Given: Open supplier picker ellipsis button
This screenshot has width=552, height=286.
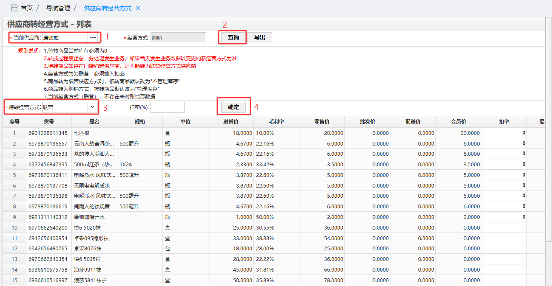Looking at the screenshot, I should point(93,38).
